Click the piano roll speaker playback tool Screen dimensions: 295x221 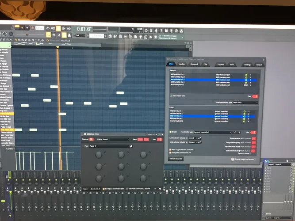point(43,40)
